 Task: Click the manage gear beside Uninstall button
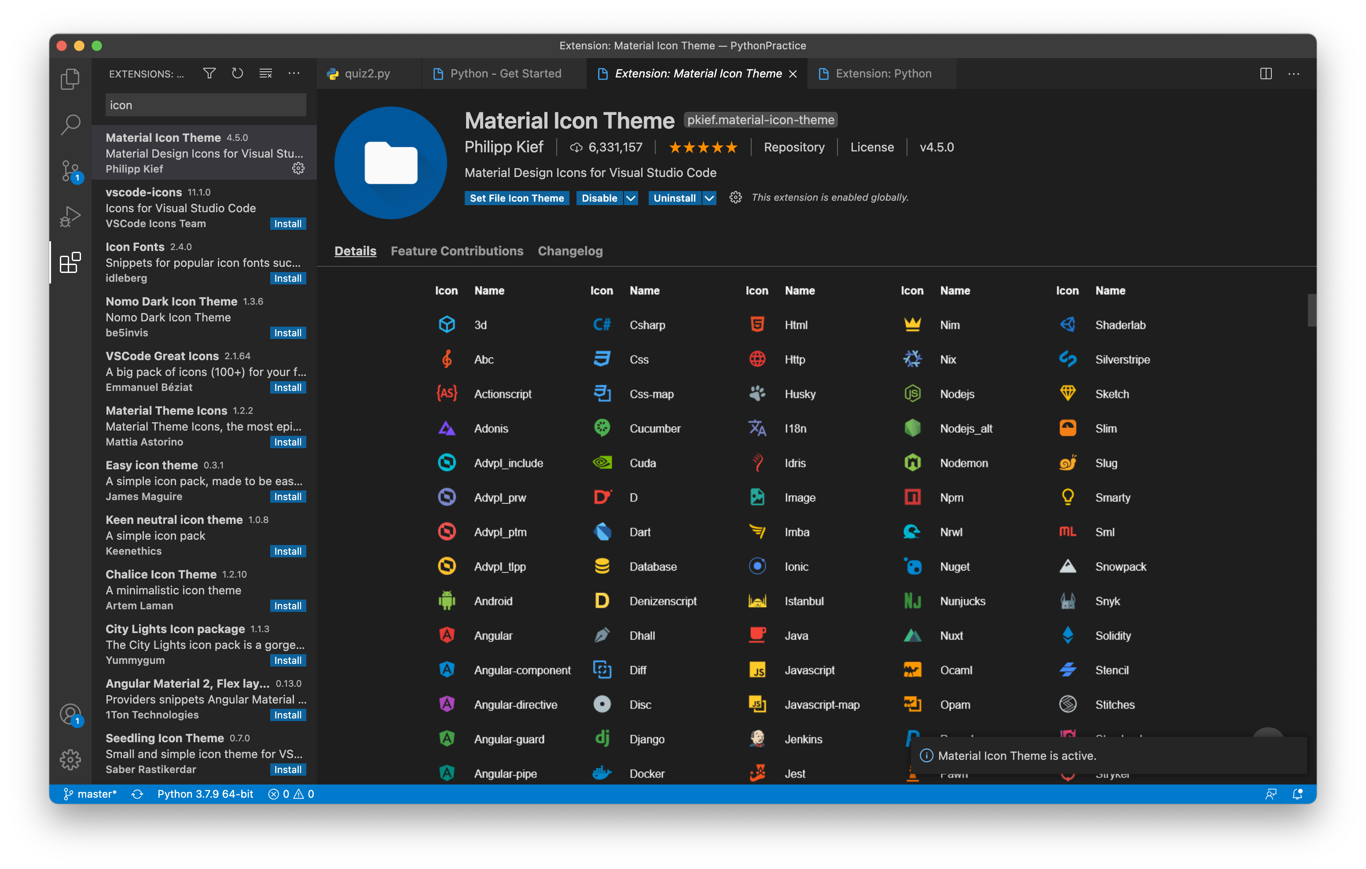[x=736, y=198]
